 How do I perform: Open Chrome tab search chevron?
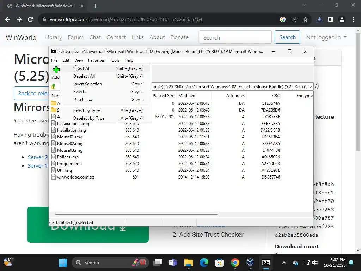304,5
